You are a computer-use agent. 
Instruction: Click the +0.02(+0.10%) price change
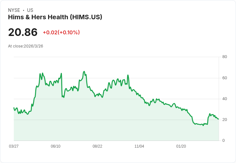pyautogui.click(x=61, y=32)
